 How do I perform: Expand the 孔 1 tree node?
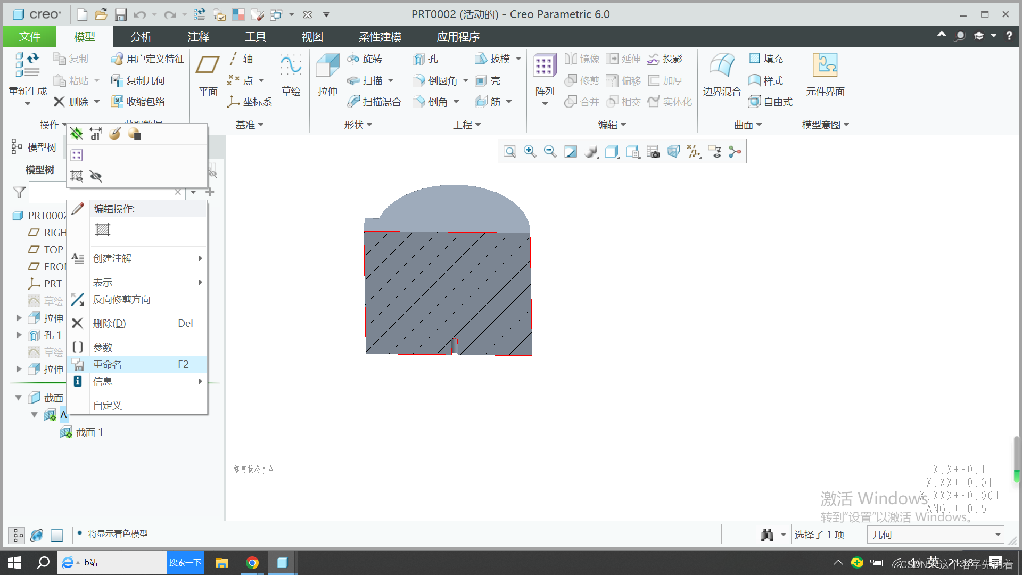pos(19,335)
